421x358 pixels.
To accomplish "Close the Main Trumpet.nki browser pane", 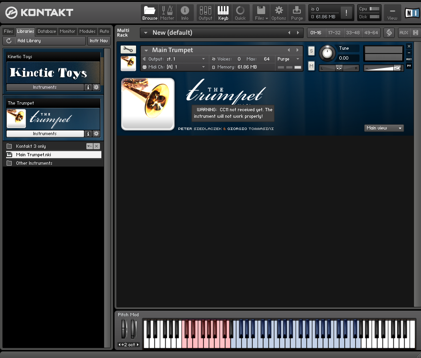I will [97, 146].
